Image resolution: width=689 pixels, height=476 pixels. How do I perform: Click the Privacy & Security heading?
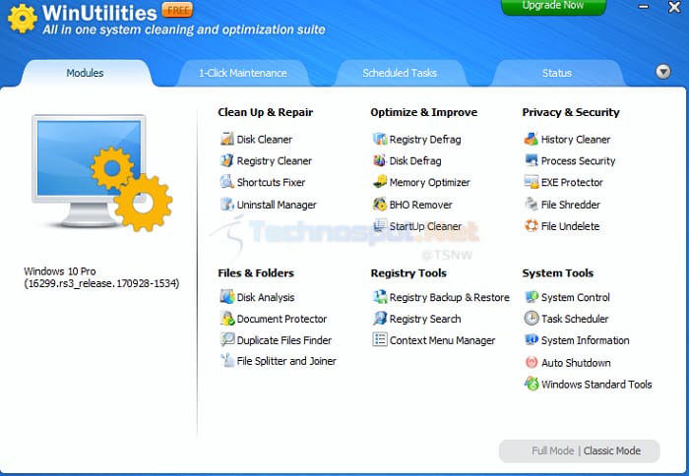pos(571,112)
